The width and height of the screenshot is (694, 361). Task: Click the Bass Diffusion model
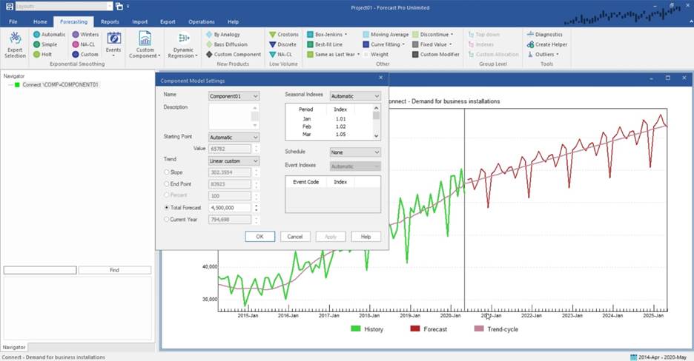click(x=209, y=44)
